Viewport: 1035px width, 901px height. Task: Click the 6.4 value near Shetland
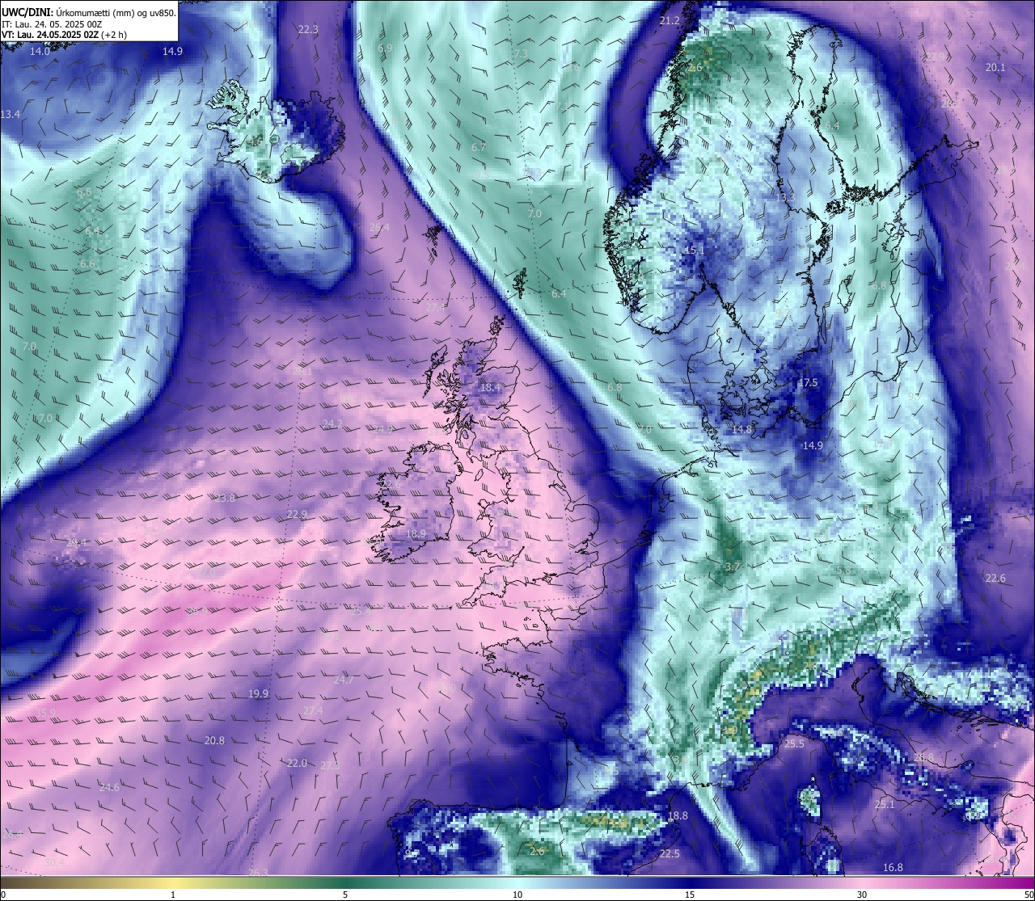tap(559, 293)
